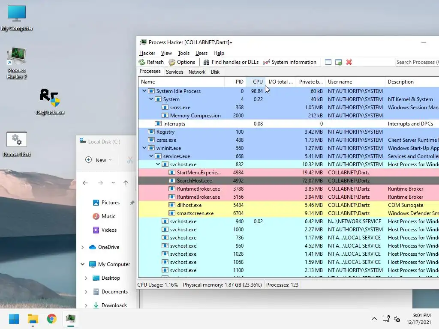This screenshot has width=439, height=329.
Task: Click the find window icon
Action: 328,62
